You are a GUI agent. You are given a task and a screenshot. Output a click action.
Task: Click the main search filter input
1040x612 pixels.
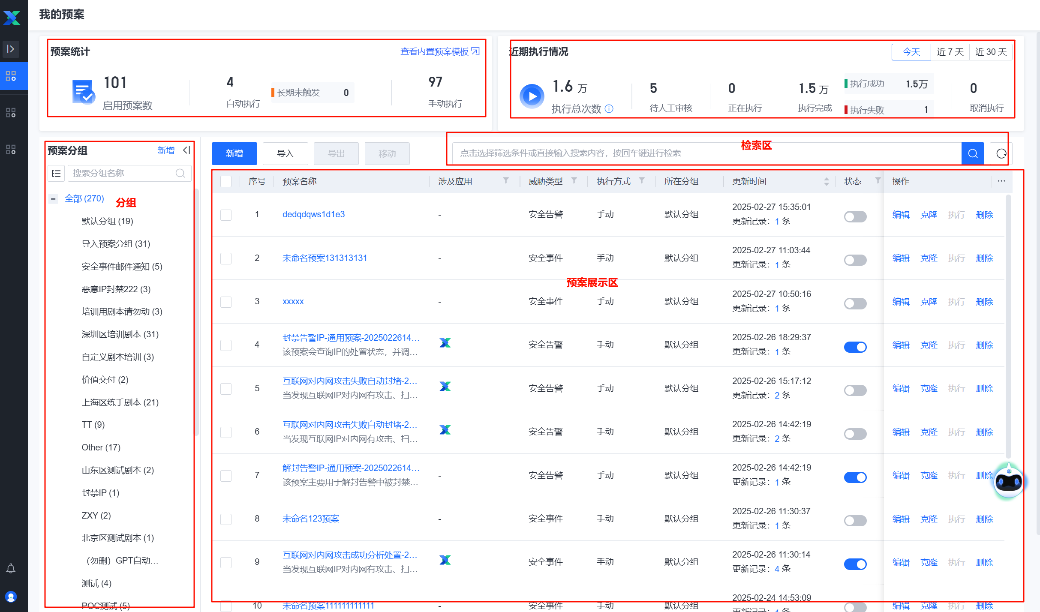click(707, 153)
